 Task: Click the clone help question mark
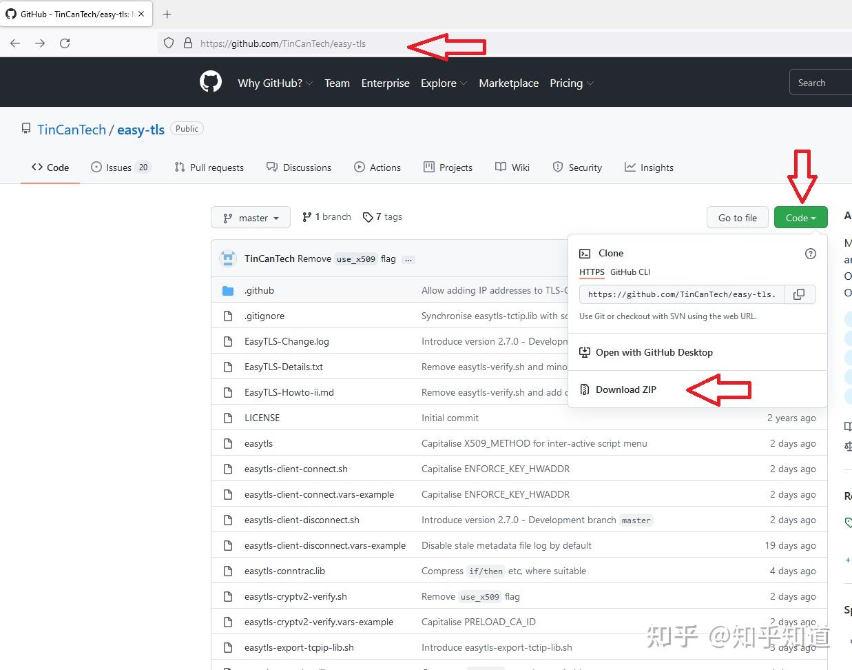tap(810, 254)
